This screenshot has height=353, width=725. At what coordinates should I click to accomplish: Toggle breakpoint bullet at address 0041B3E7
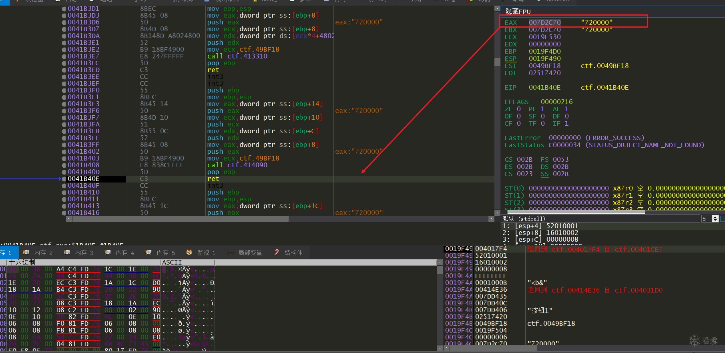click(x=64, y=56)
